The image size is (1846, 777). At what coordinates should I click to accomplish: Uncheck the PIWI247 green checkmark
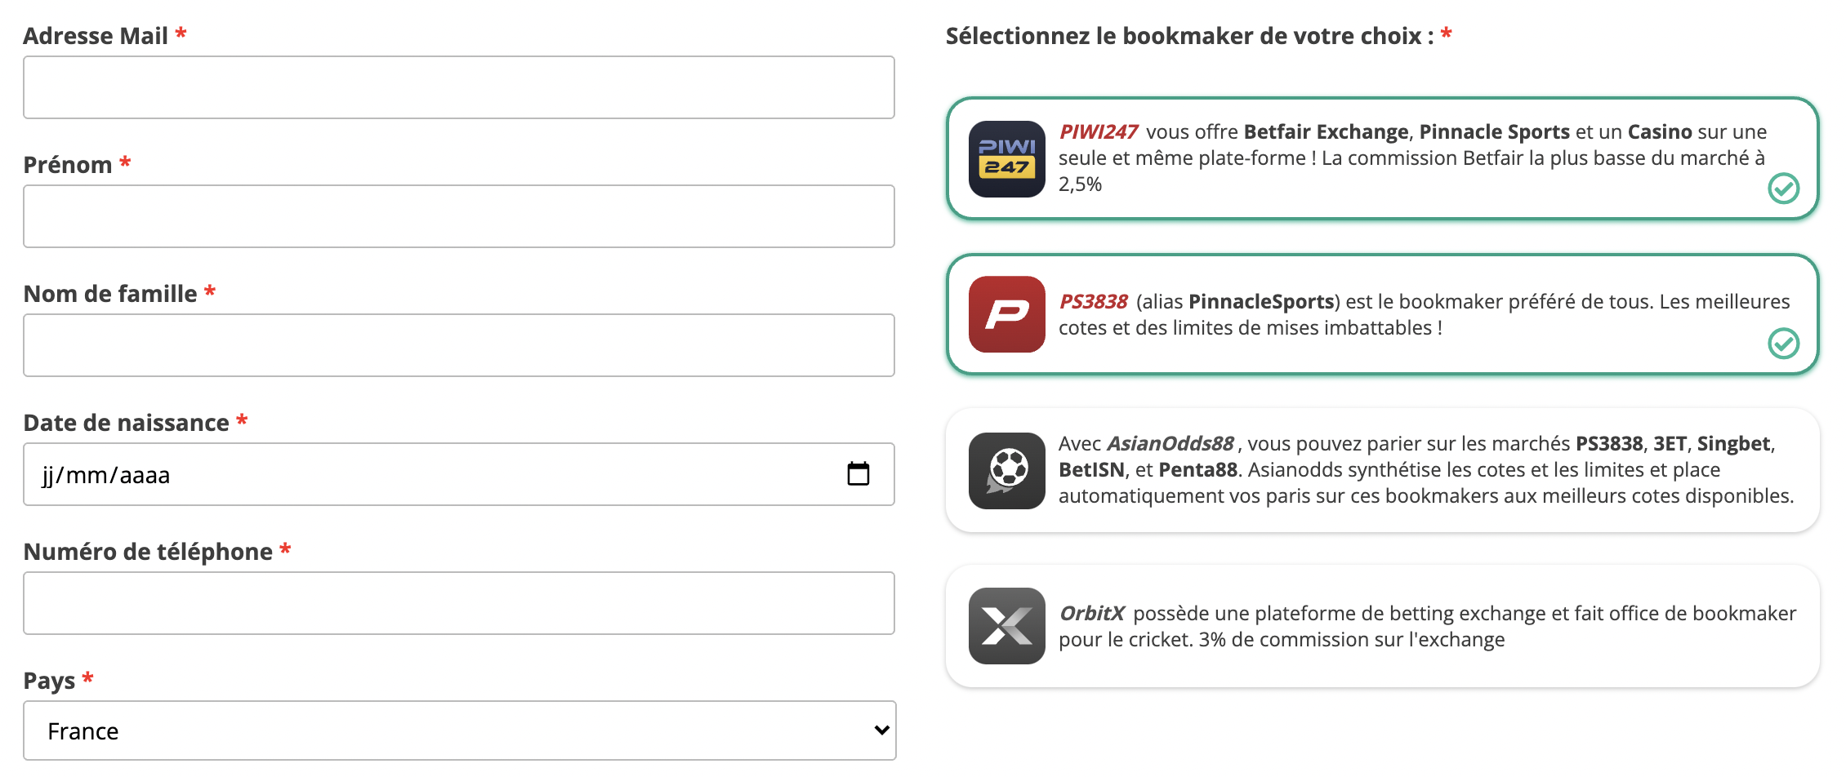click(1783, 189)
